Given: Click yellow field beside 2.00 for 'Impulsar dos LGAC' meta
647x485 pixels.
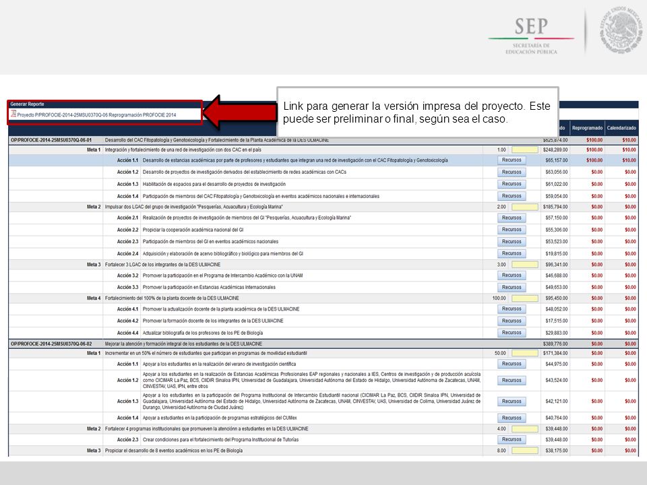Looking at the screenshot, I should tap(525, 207).
